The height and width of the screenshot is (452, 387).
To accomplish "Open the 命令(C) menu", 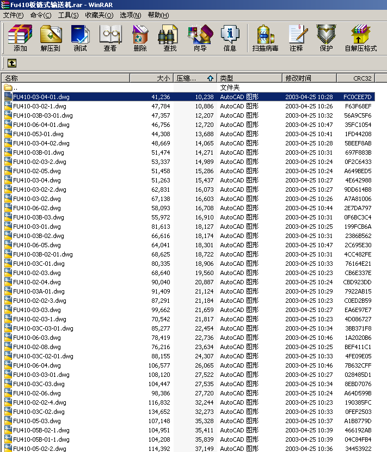I will tap(41, 15).
